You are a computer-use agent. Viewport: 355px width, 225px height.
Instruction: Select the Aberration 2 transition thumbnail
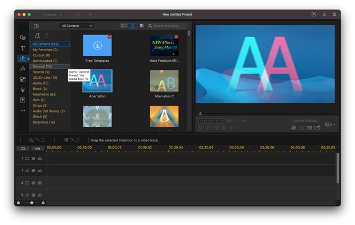point(164,81)
